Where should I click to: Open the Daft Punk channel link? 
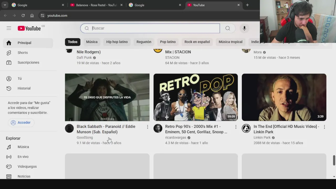click(84, 57)
